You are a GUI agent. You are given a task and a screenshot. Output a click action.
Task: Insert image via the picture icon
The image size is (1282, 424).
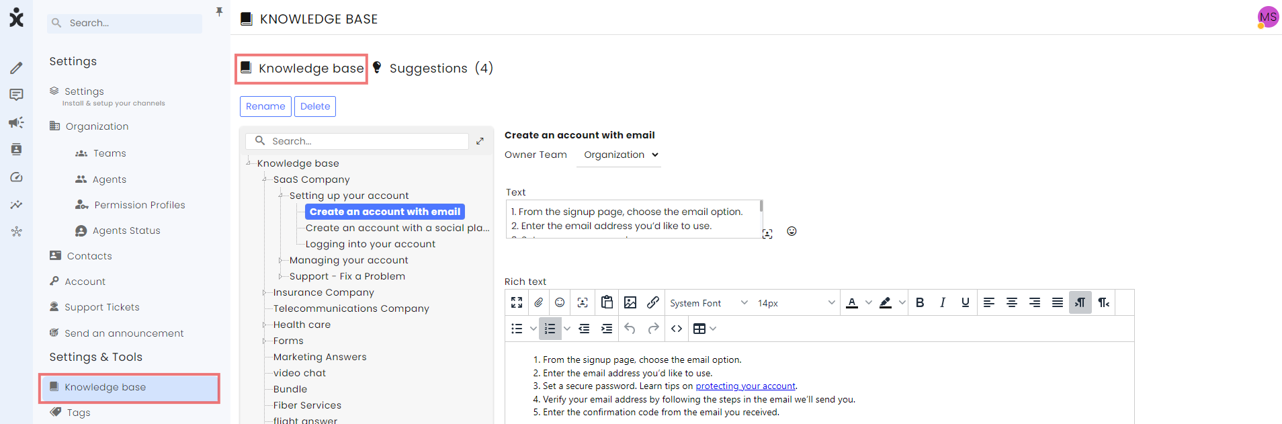630,302
